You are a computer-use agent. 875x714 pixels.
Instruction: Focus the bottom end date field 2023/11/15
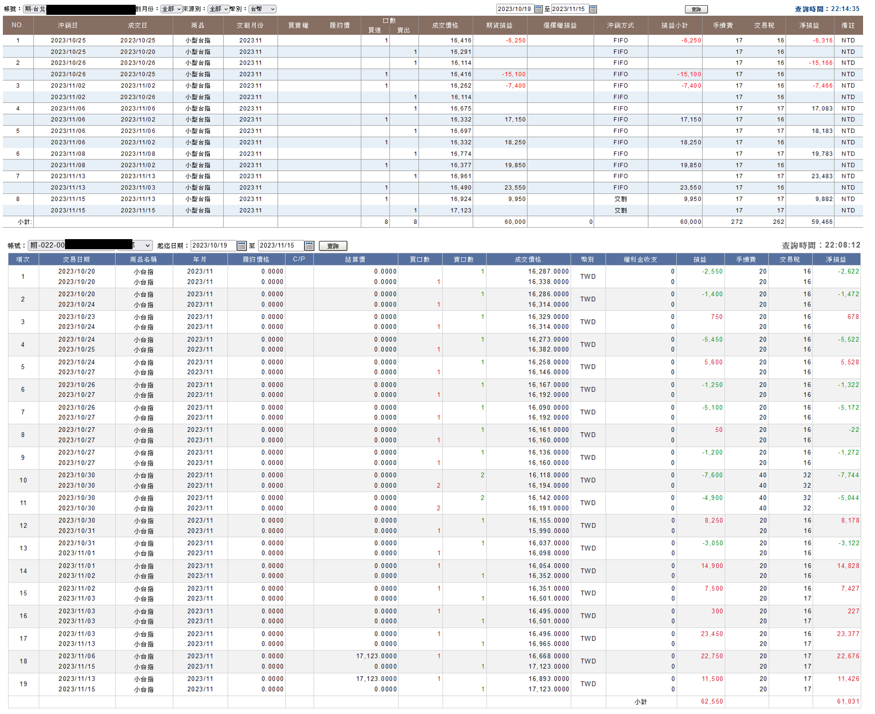(281, 245)
